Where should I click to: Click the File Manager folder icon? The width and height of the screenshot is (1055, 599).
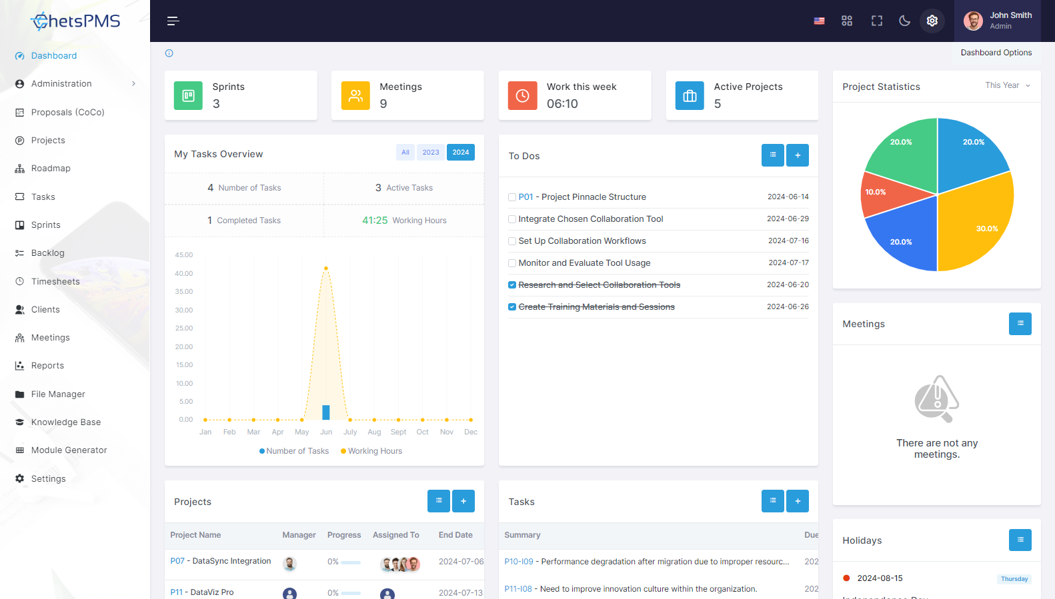[x=19, y=394]
